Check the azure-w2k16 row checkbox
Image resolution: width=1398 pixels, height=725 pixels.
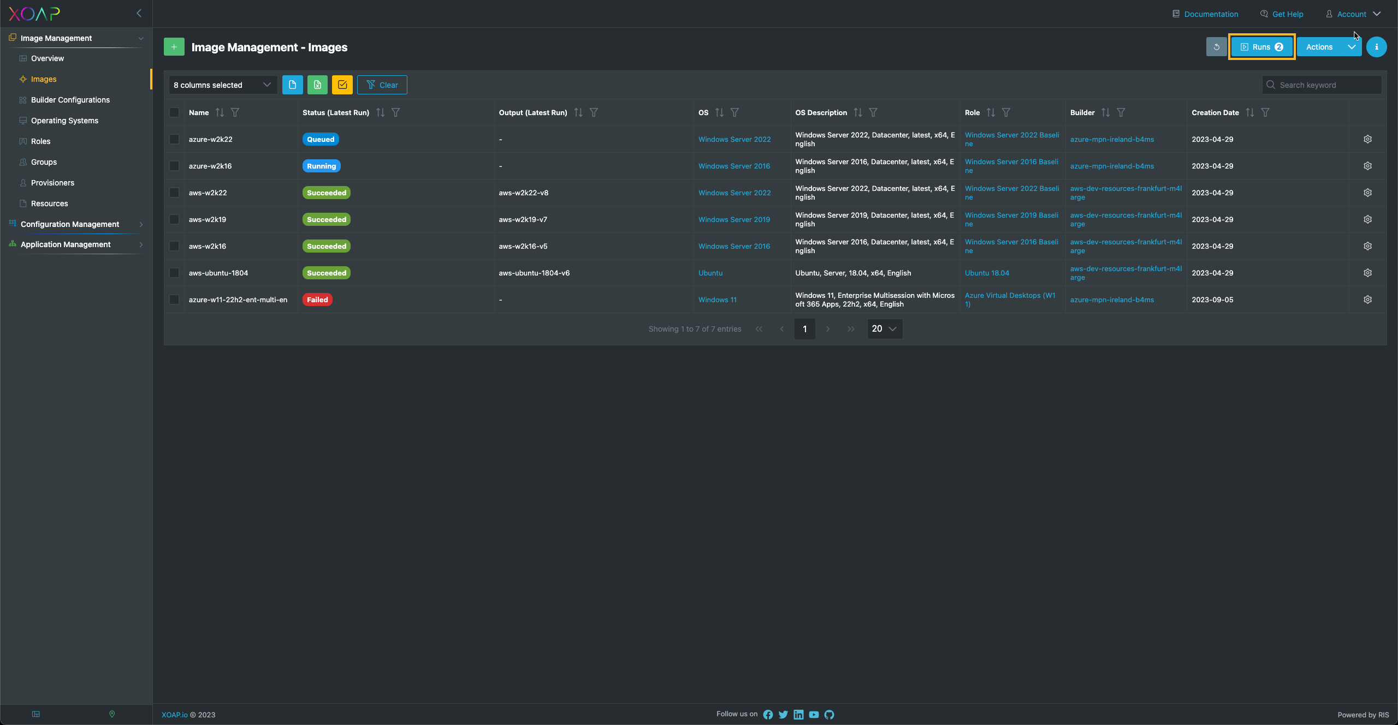pos(174,166)
